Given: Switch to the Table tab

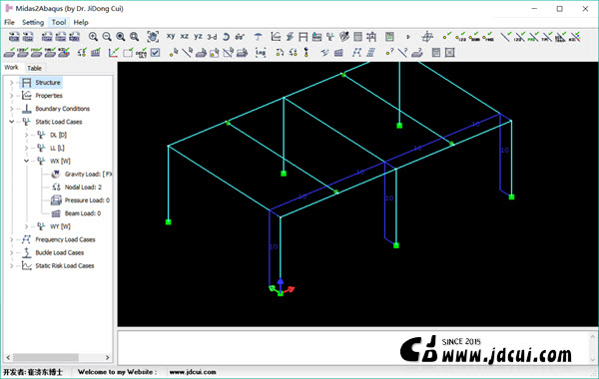Looking at the screenshot, I should click(34, 68).
